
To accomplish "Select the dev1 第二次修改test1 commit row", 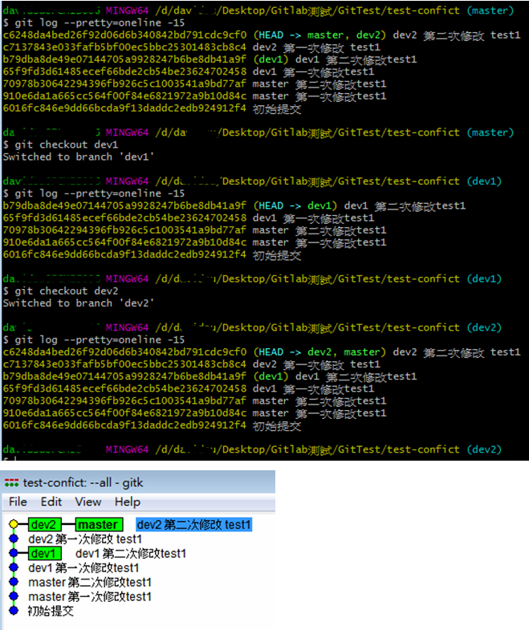I will click(x=131, y=554).
